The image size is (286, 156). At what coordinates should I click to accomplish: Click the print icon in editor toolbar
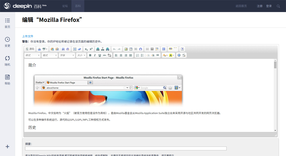tap(39, 49)
